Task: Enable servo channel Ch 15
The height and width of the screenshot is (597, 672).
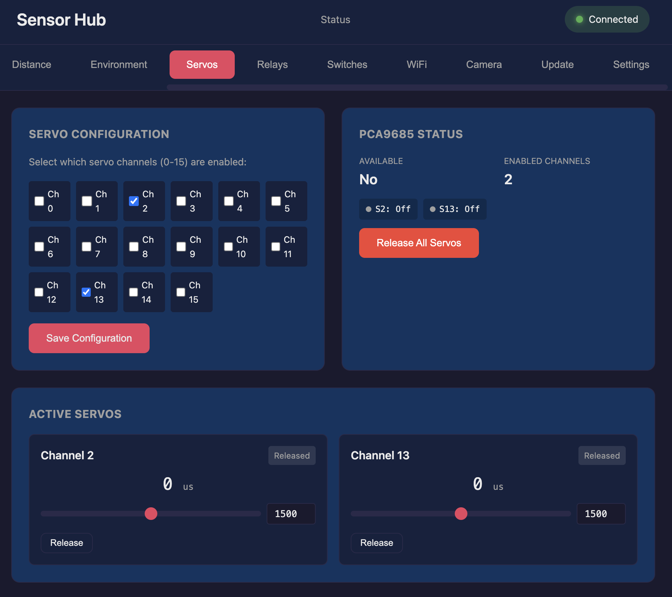Action: pos(181,292)
